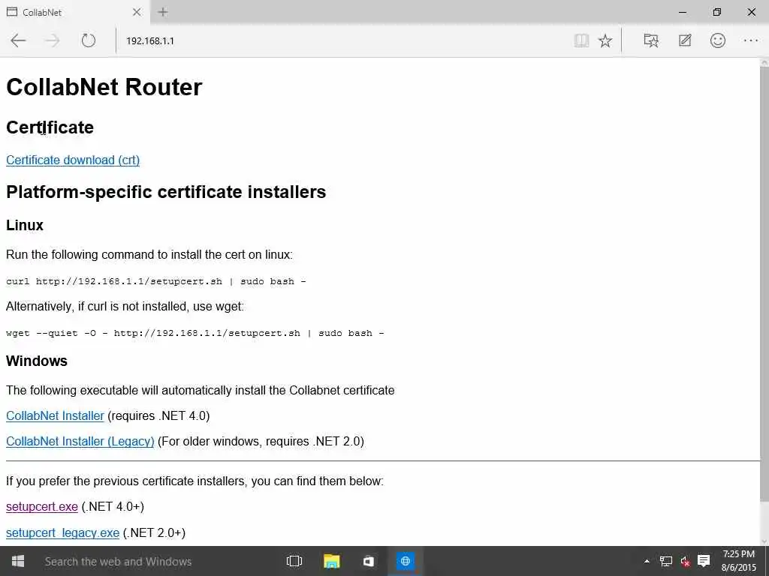Make a Web Note with pen icon

tap(685, 40)
